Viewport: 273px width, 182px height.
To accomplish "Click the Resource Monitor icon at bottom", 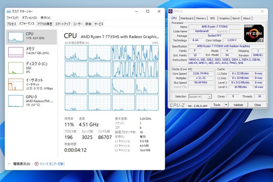I will click(37, 164).
